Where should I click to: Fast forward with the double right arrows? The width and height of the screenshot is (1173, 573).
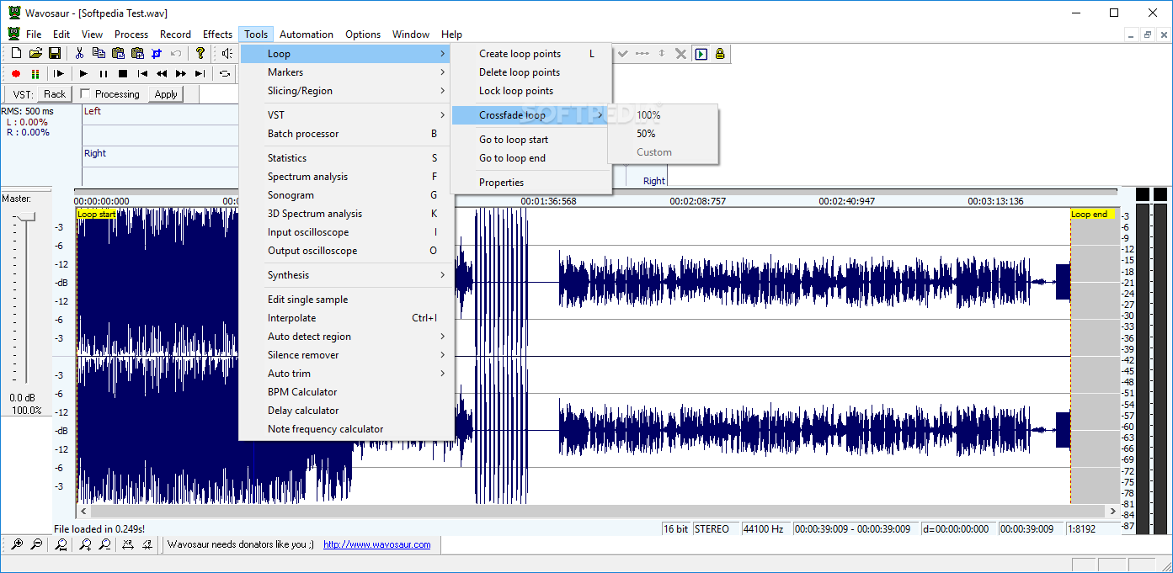pos(180,73)
